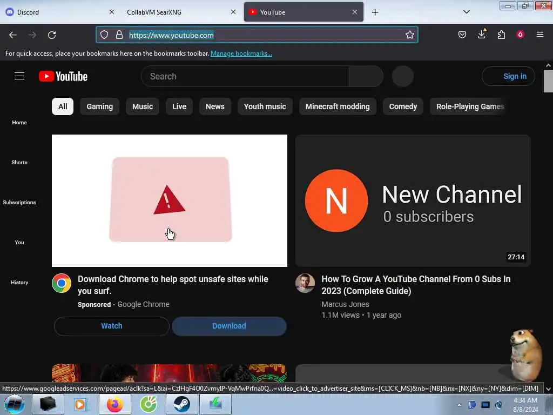
Task: Filter videos by Music chip
Action: point(143,106)
